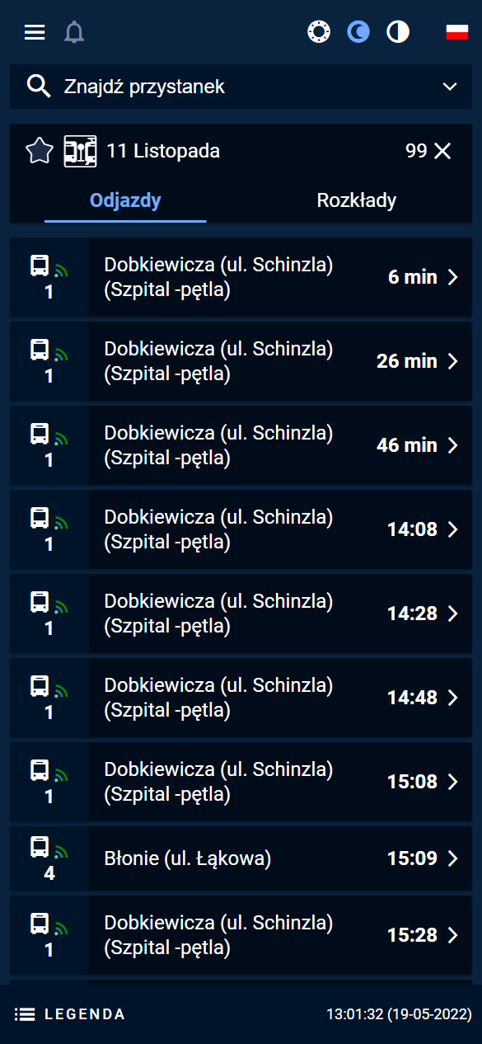
Task: Enable dark mode moon icon
Action: pos(358,32)
